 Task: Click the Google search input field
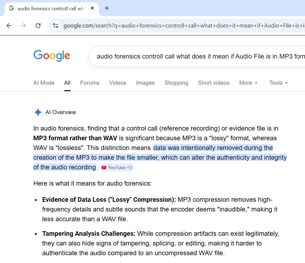pos(200,56)
